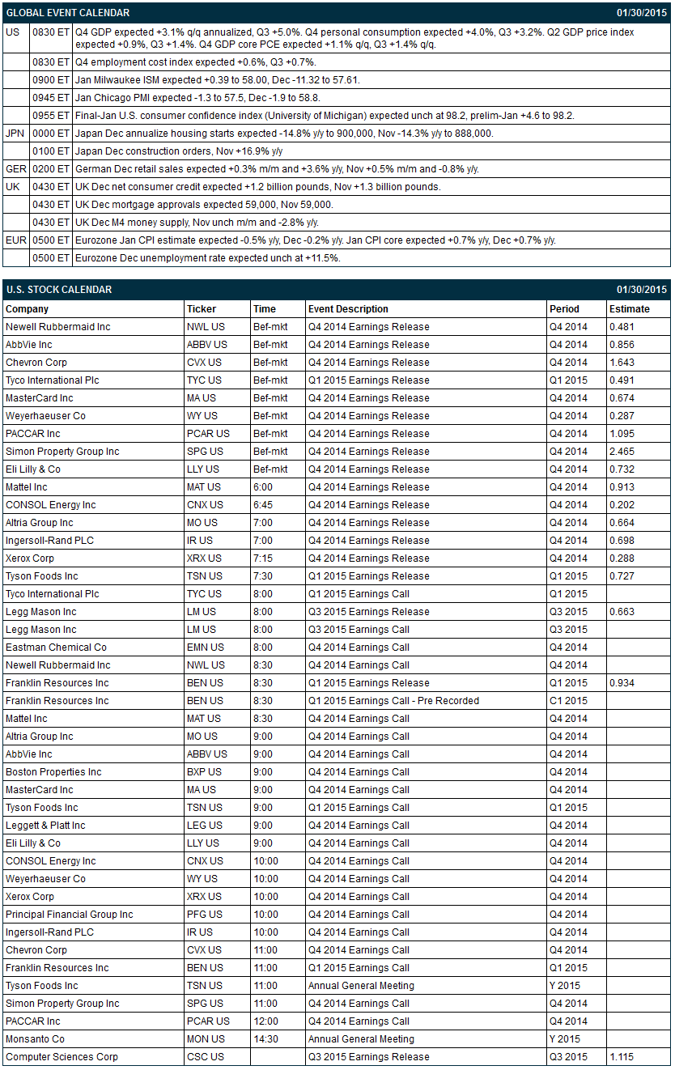
Task: Select the UK country code cell
Action: (x=15, y=187)
